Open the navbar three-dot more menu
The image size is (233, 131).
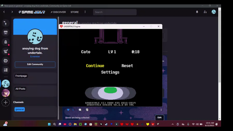coord(85,12)
